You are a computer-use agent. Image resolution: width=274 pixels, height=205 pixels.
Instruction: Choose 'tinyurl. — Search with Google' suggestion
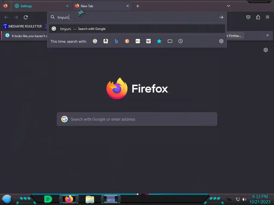point(137,29)
